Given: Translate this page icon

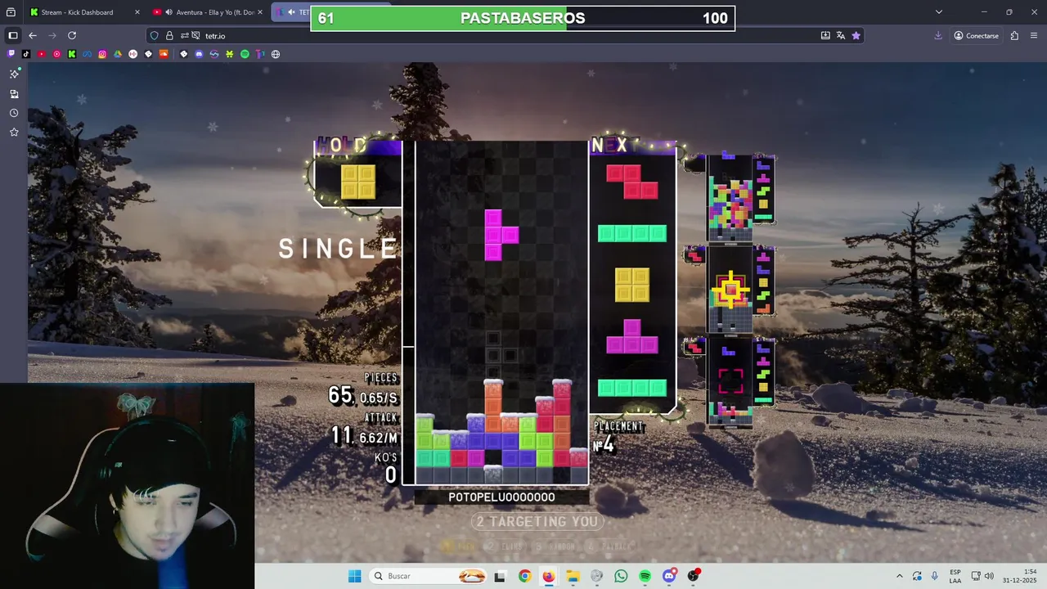Looking at the screenshot, I should (841, 36).
